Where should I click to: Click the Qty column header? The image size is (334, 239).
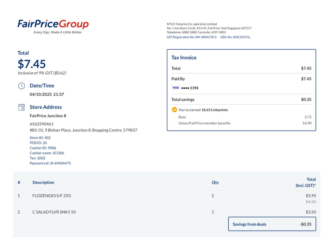tap(215, 182)
